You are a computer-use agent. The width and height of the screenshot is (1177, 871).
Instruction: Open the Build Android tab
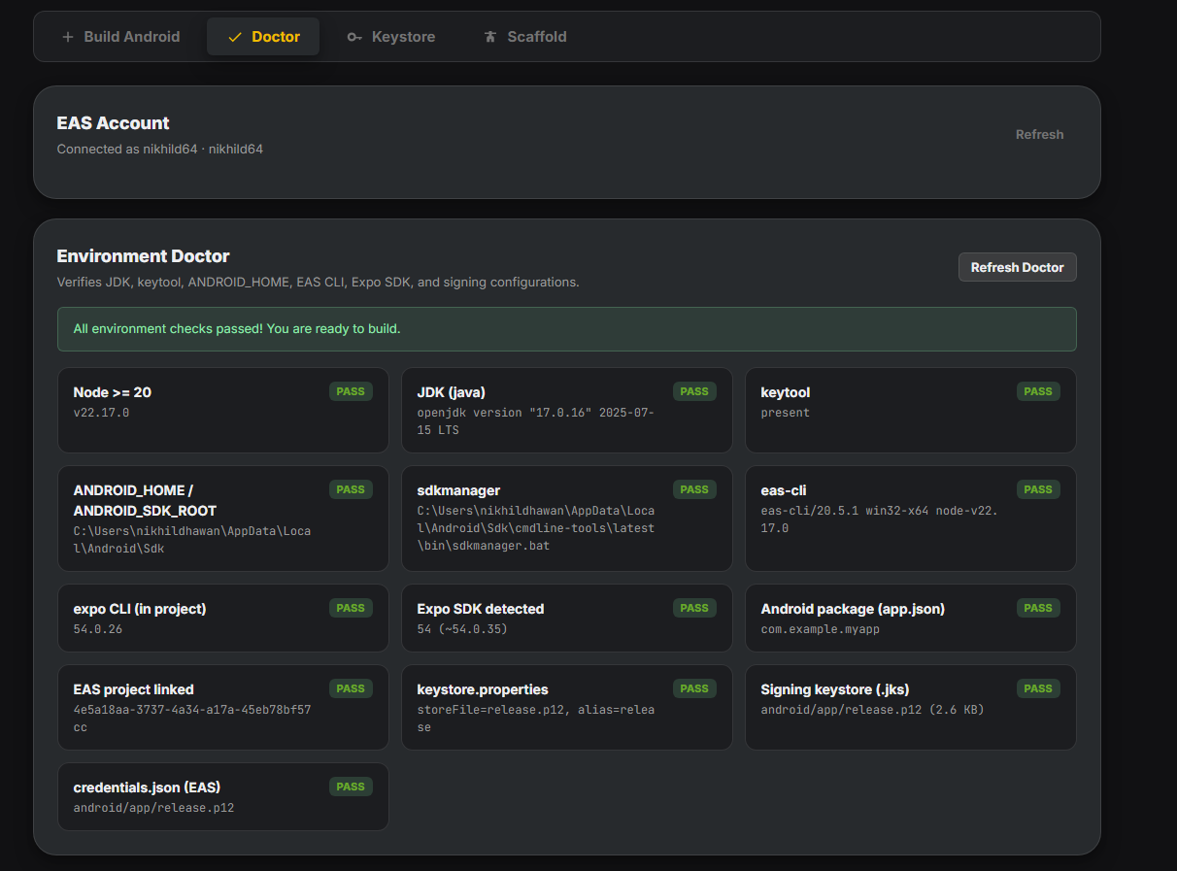120,37
